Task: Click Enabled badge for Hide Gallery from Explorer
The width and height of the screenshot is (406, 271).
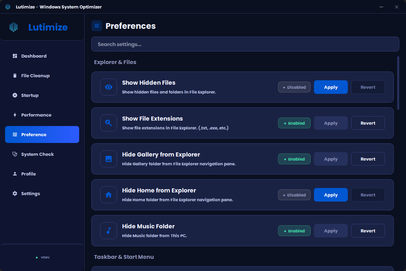Action: coord(294,159)
